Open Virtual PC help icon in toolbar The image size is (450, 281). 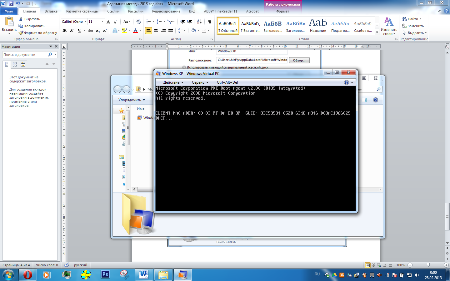point(346,82)
